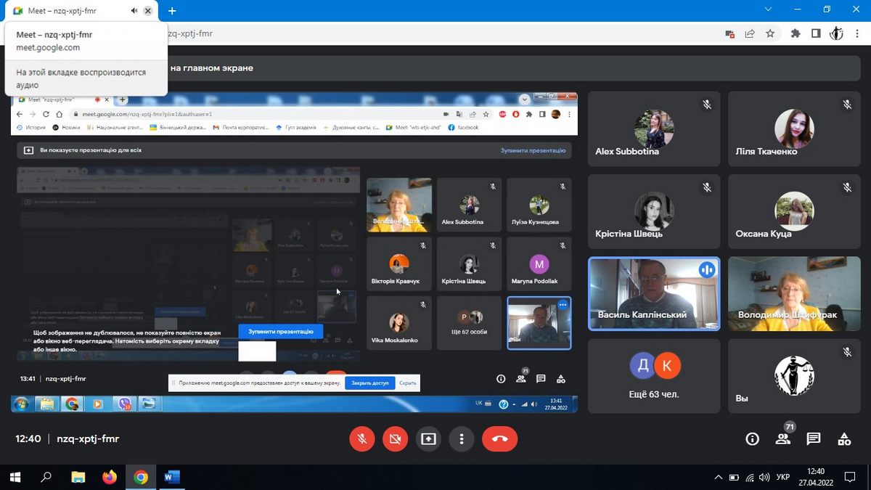Image resolution: width=871 pixels, height=490 pixels.
Task: Click the "Закрыть доступ" button
Action: pyautogui.click(x=370, y=383)
